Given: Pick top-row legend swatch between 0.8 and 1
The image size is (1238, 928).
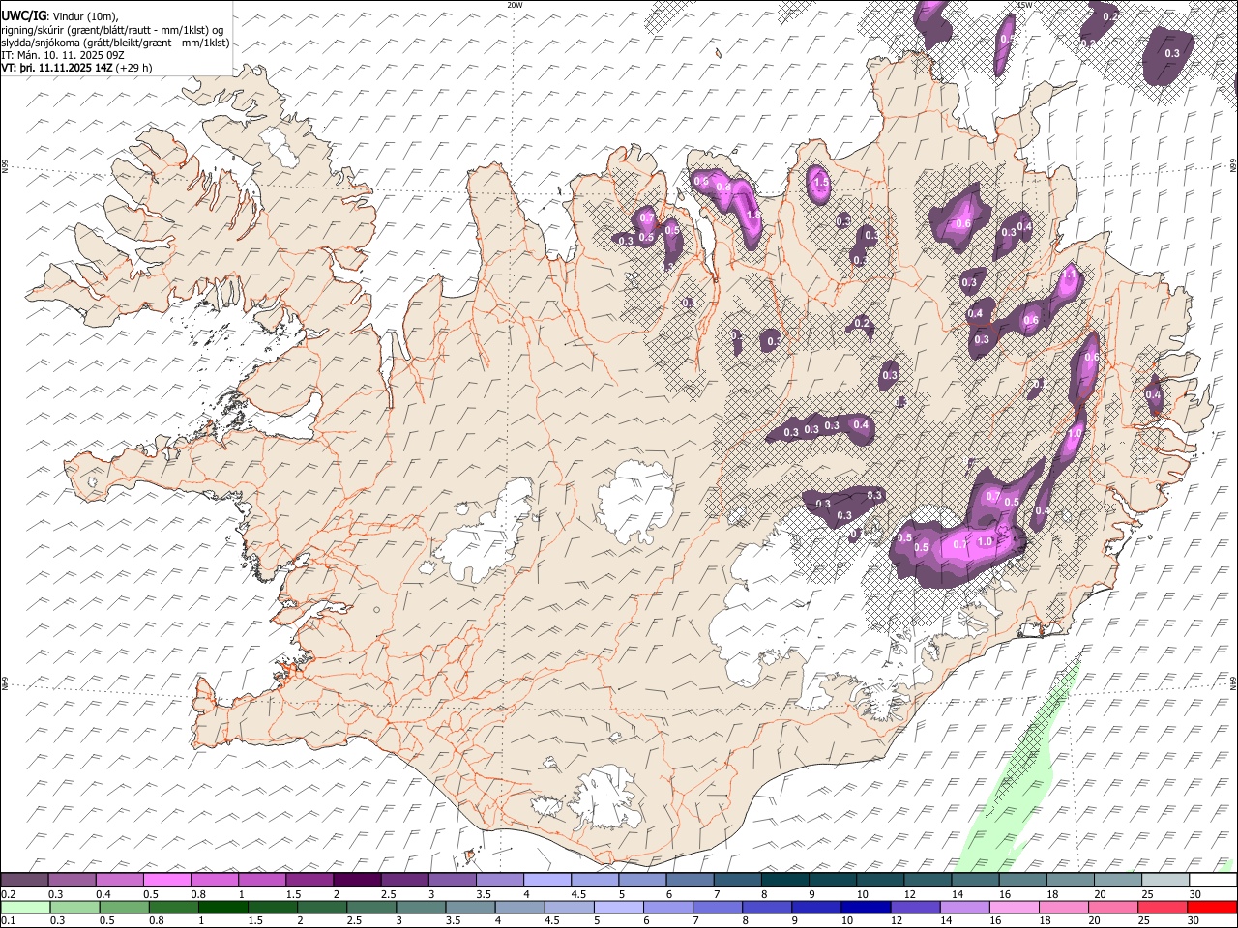Looking at the screenshot, I should (215, 880).
